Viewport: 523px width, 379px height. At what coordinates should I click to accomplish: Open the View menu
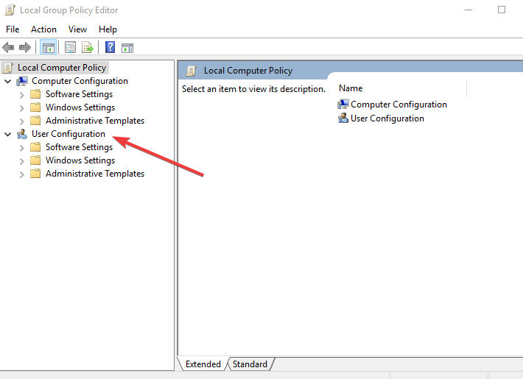78,29
